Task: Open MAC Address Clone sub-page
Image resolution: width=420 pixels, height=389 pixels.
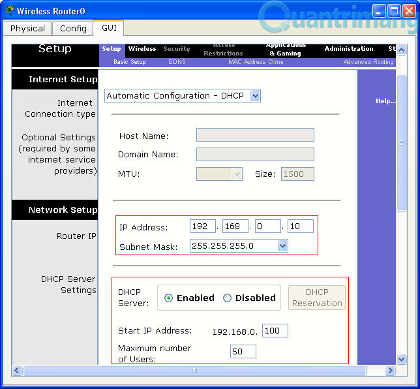Action: [x=256, y=62]
